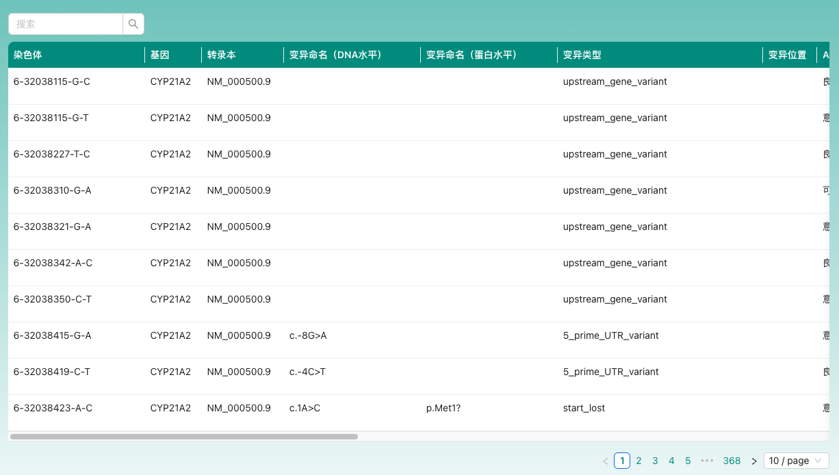
Task: Click the 变异类型 column header
Action: click(x=582, y=55)
